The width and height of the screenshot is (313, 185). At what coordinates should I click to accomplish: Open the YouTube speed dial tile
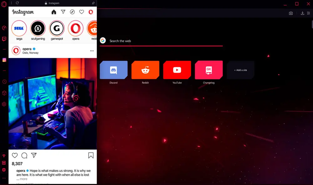click(x=177, y=70)
